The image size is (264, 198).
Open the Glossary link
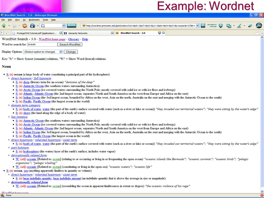point(74,39)
